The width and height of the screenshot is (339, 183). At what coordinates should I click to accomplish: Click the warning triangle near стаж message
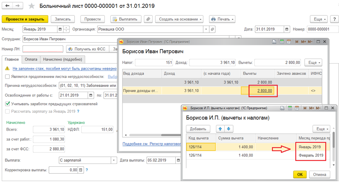click(x=7, y=69)
